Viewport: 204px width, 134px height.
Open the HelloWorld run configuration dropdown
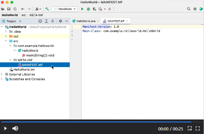click(x=65, y=9)
